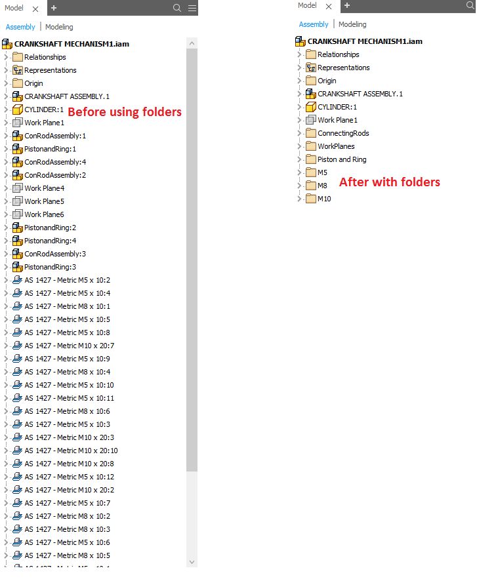Click the M10 folder icon
Viewport: 477px width, 583px height.
coord(311,199)
